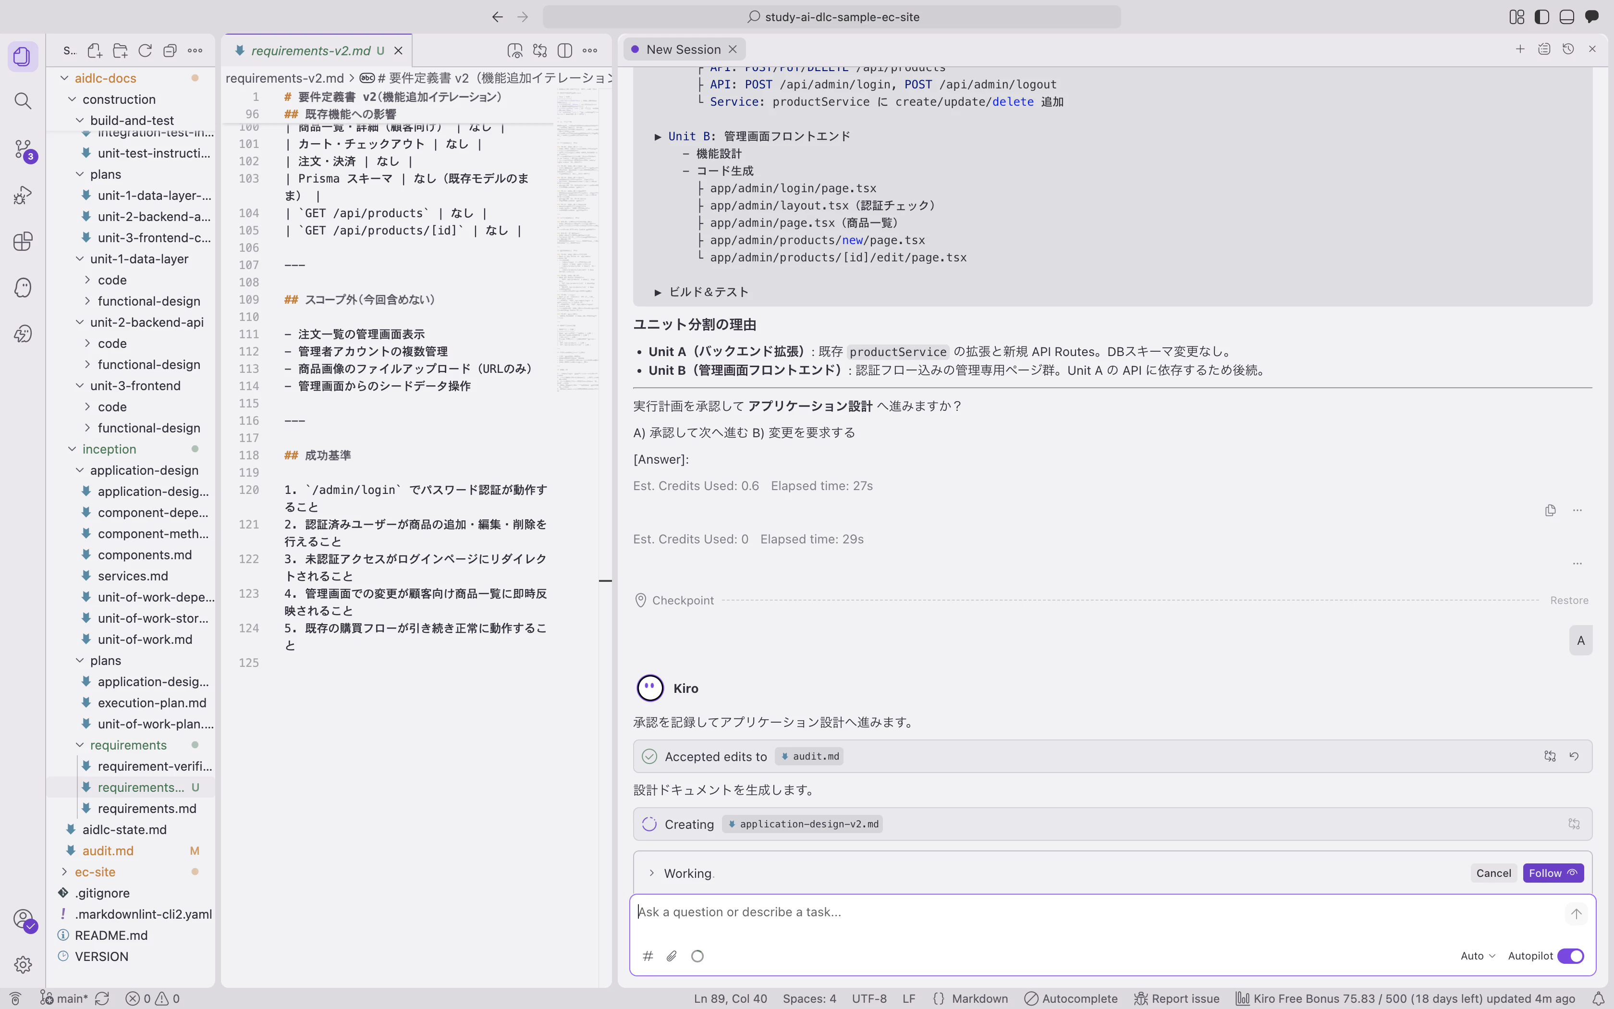Send the chat message arrow
Image resolution: width=1614 pixels, height=1009 pixels.
point(1576,913)
